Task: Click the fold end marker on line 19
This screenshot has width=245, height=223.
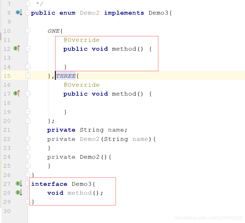Action: [28, 111]
